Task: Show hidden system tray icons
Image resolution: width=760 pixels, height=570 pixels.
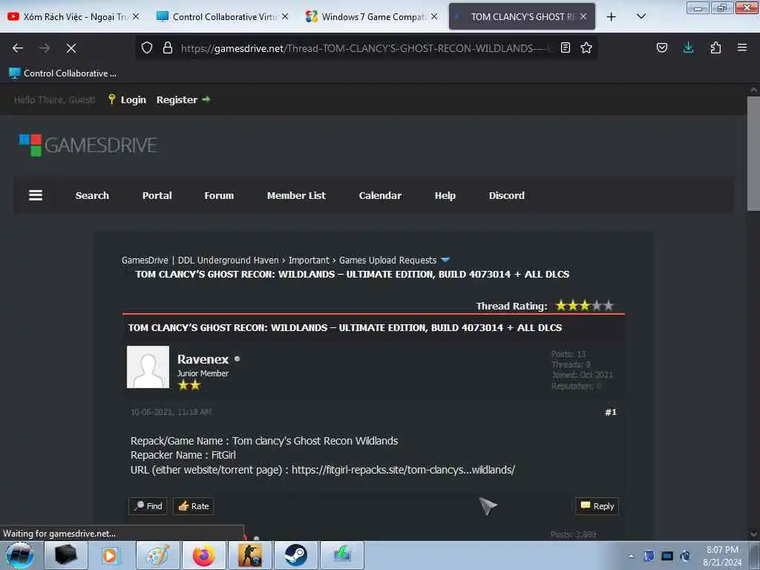Action: coord(631,556)
